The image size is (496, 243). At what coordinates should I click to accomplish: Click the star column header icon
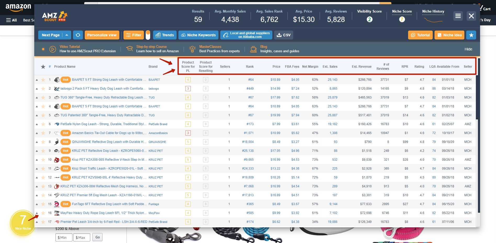point(43,67)
